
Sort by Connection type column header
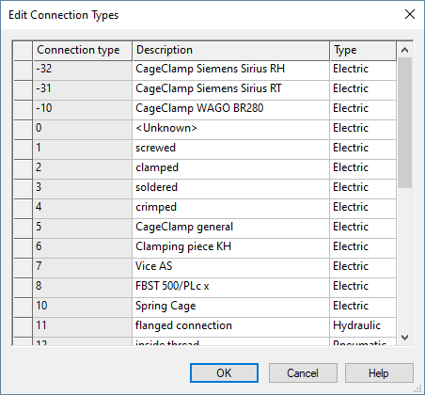pyautogui.click(x=83, y=51)
